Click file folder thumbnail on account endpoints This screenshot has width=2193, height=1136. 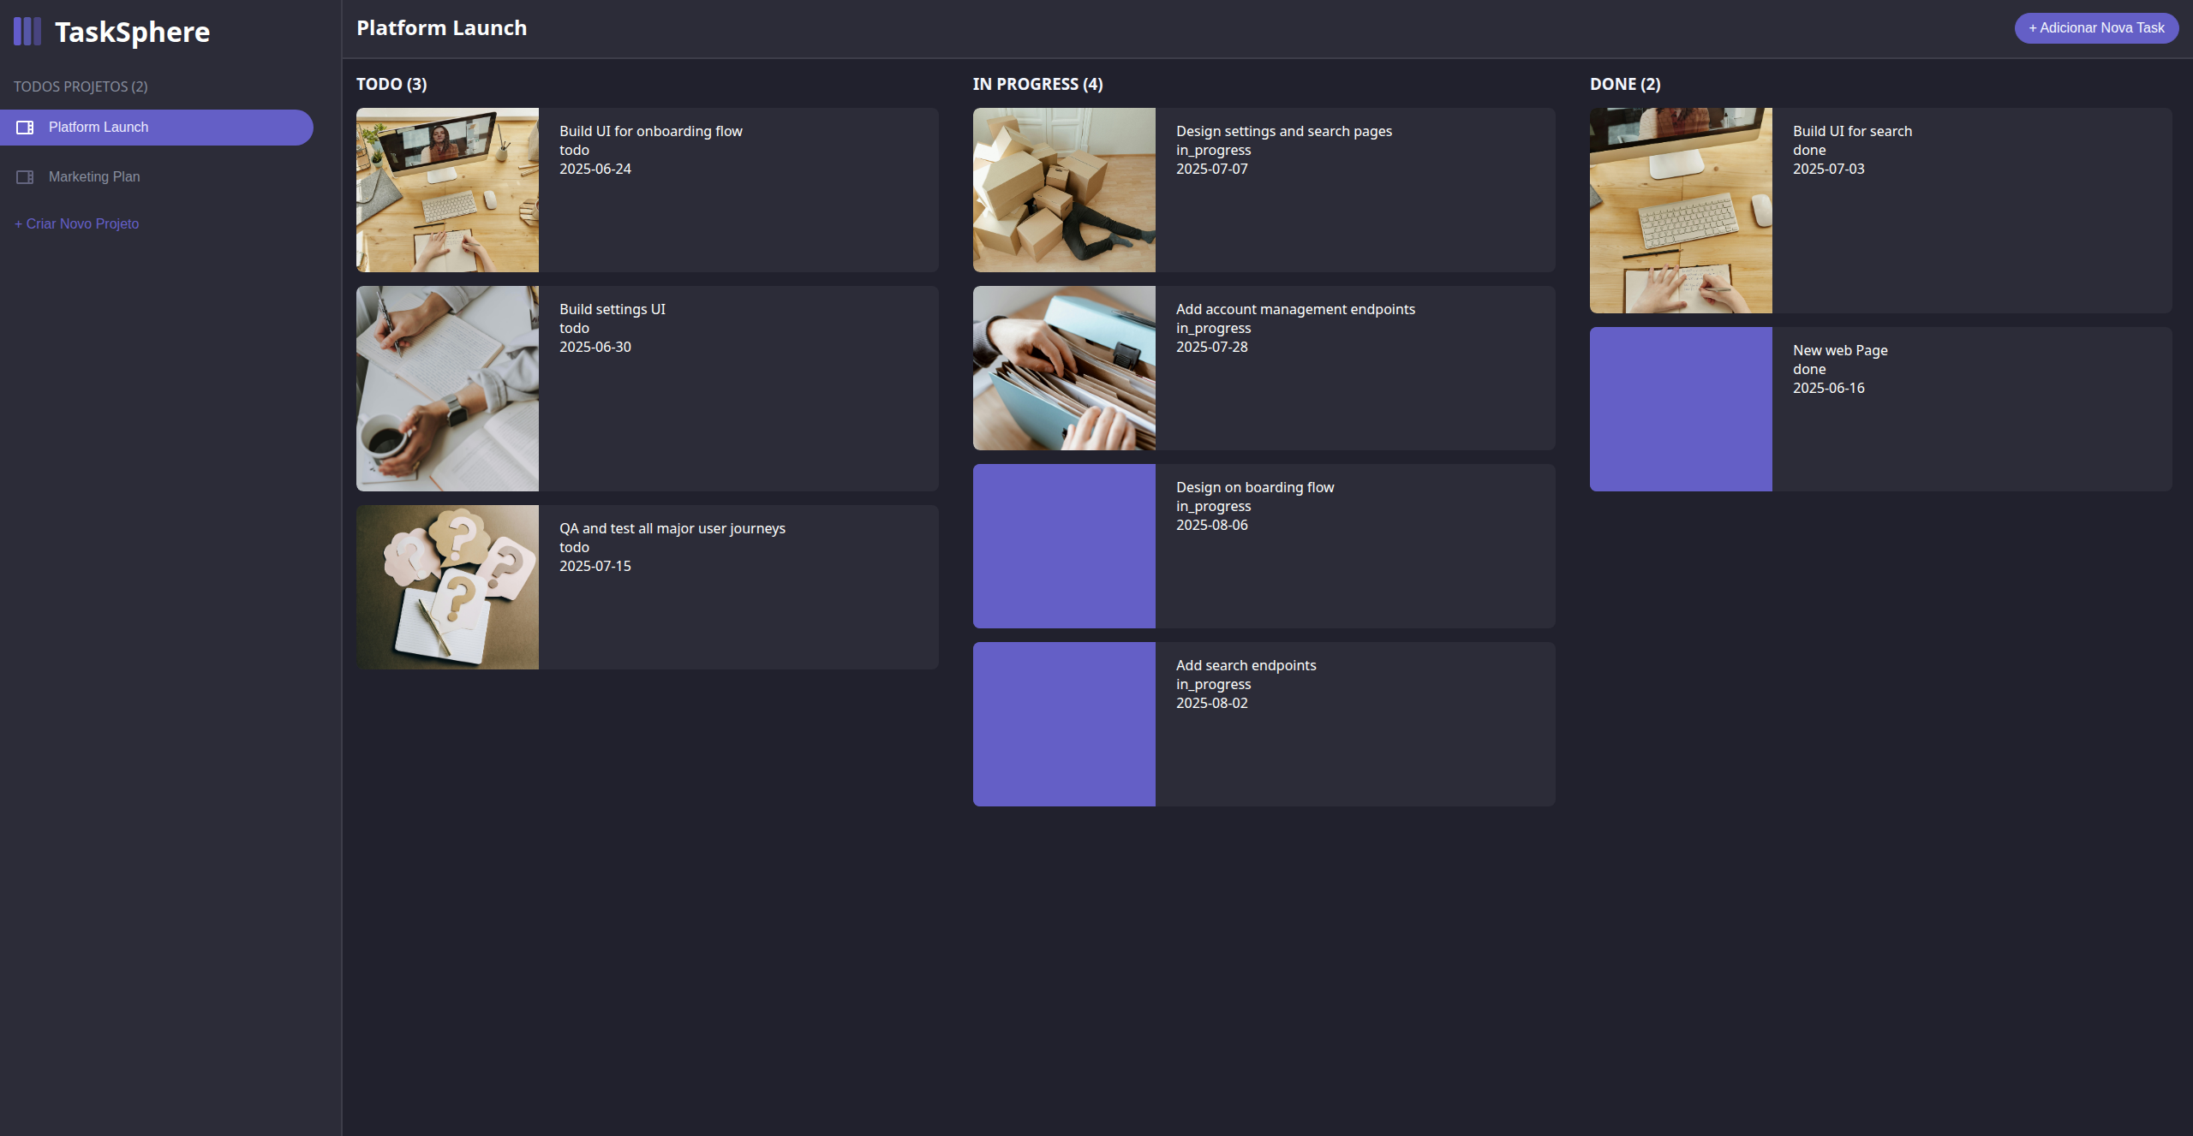point(1064,368)
